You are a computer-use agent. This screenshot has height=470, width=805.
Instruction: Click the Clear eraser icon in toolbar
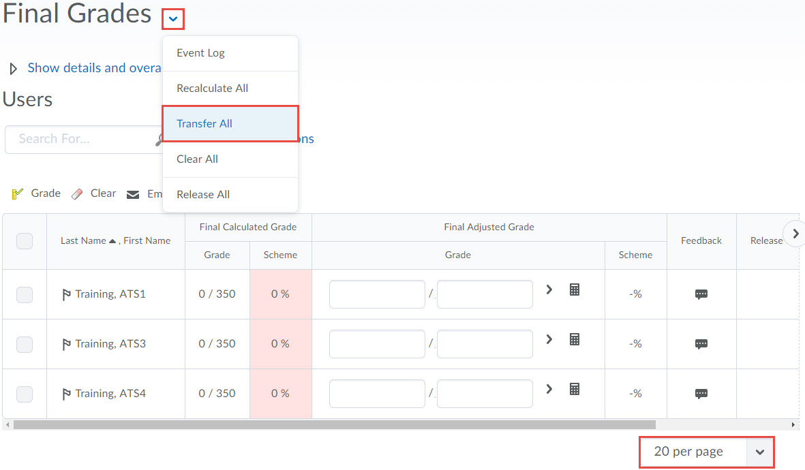[77, 194]
